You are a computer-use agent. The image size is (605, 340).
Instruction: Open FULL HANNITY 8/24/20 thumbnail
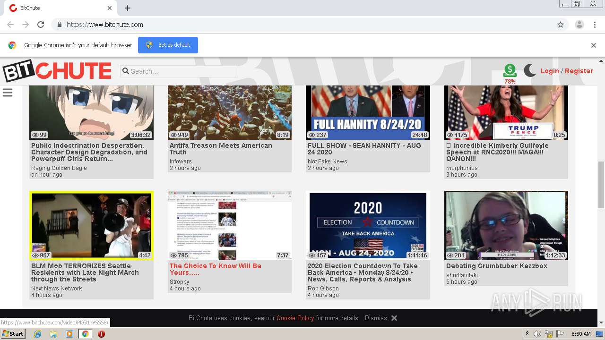368,112
